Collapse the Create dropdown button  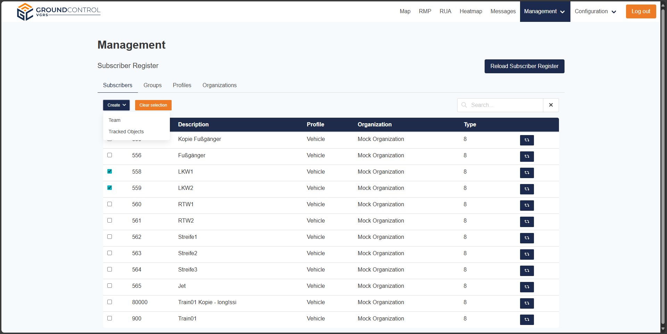116,105
